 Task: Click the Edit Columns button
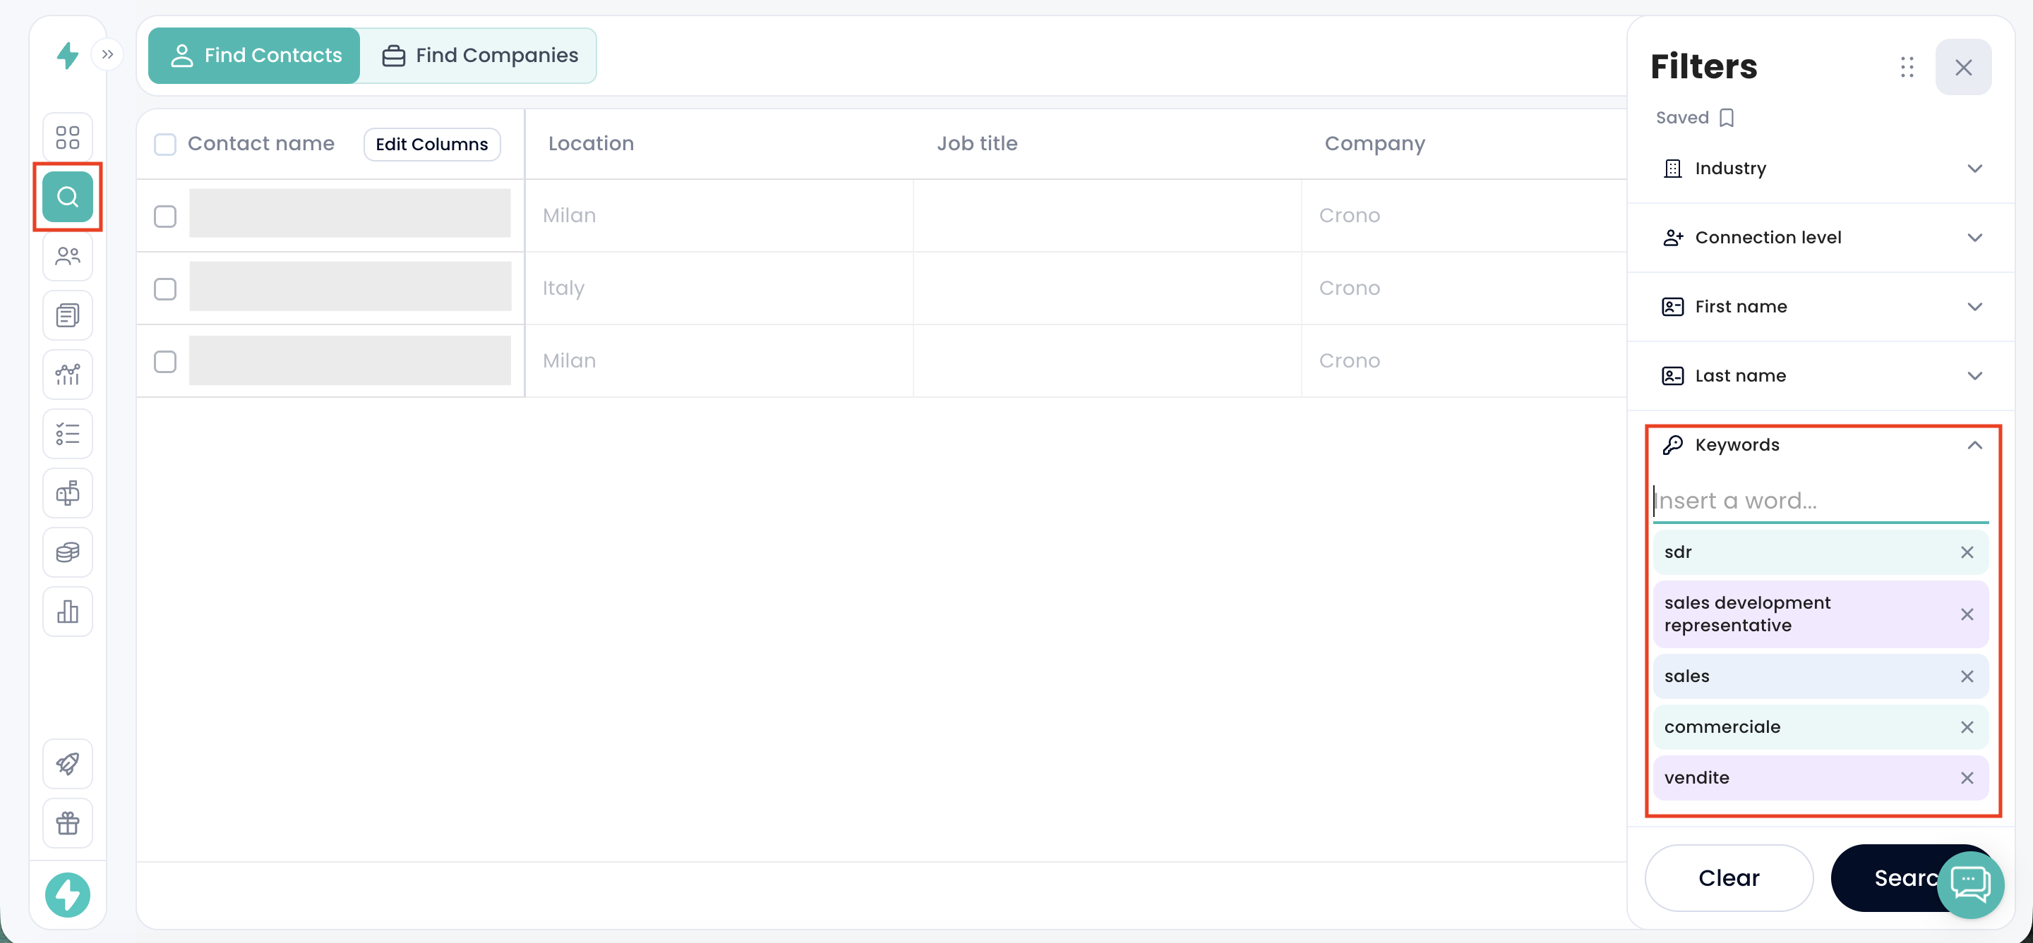tap(432, 145)
